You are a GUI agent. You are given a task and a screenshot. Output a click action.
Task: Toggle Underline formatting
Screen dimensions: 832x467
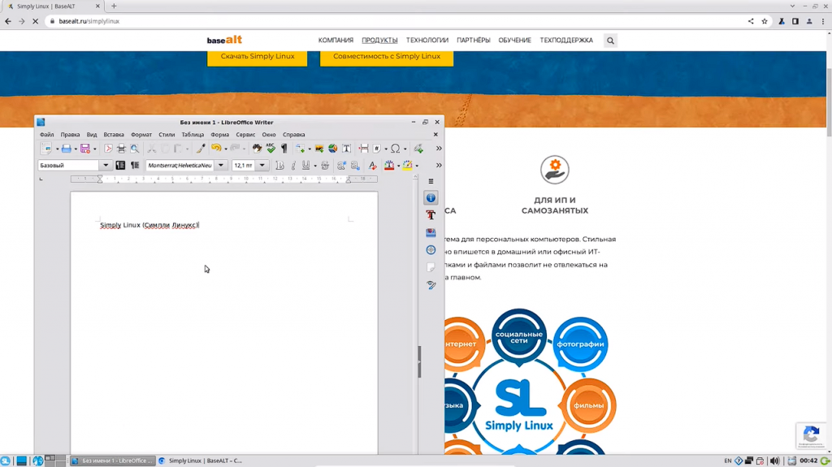click(305, 166)
